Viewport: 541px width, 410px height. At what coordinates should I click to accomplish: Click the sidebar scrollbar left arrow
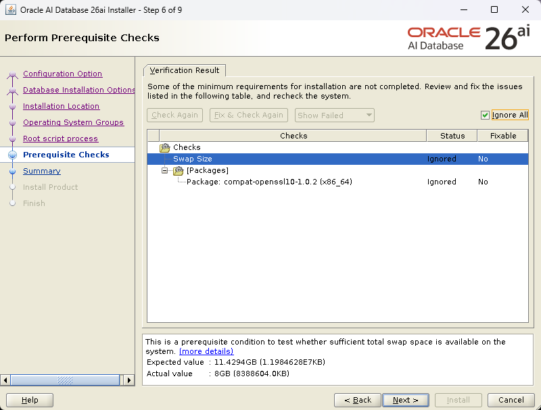click(5, 380)
